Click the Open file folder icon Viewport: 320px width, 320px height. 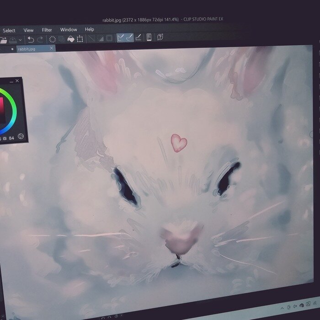coord(3,40)
